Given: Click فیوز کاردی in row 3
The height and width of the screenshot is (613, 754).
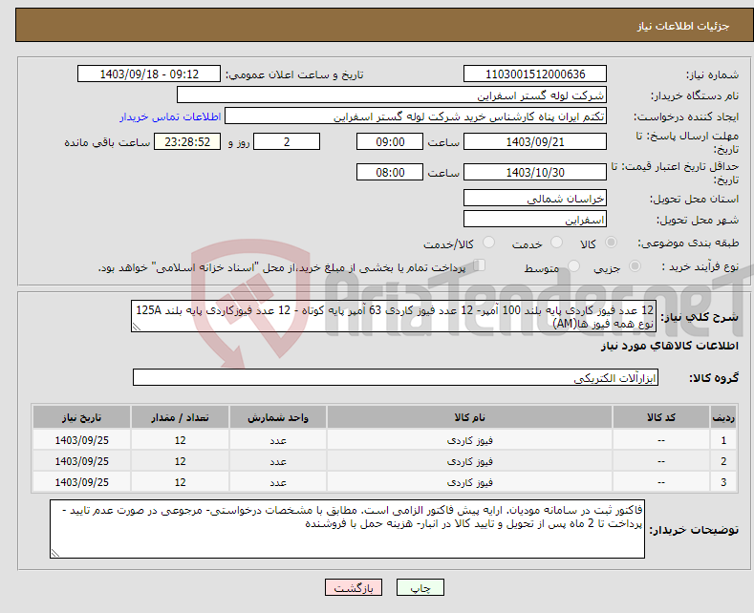Looking at the screenshot, I should click(x=469, y=482).
